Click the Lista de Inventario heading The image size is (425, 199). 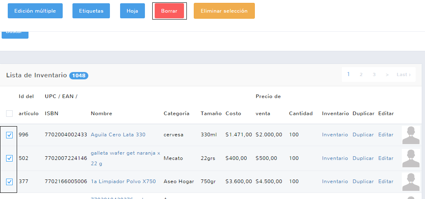37,75
